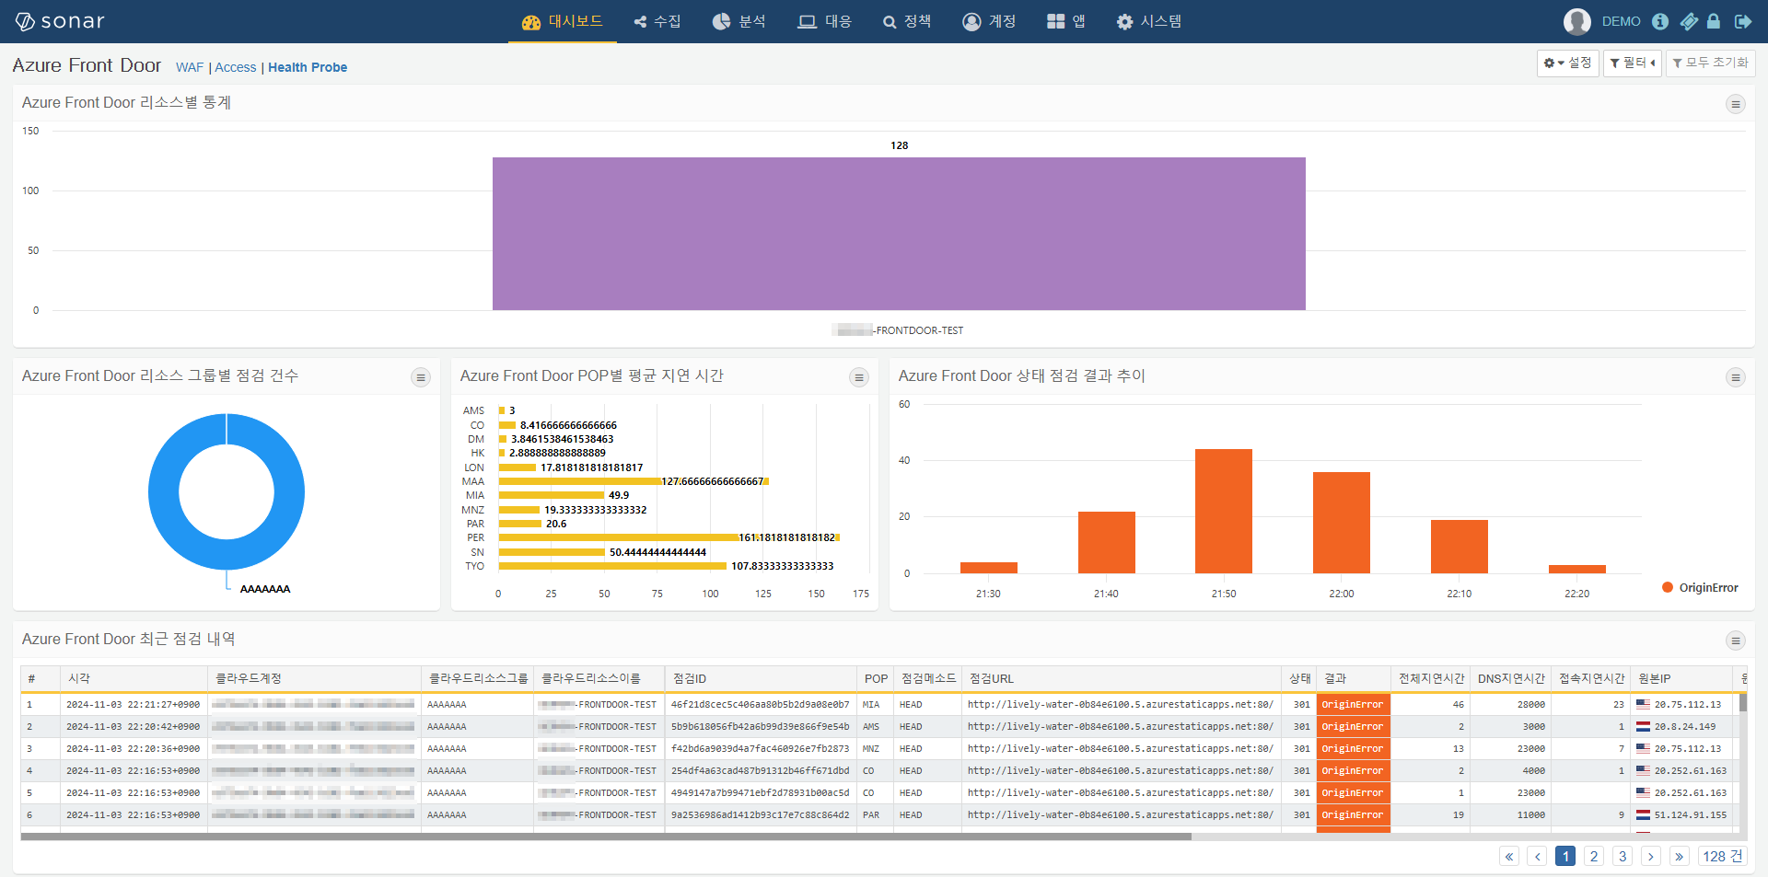The height and width of the screenshot is (877, 1768).
Task: Open the info icon in header
Action: point(1659,21)
